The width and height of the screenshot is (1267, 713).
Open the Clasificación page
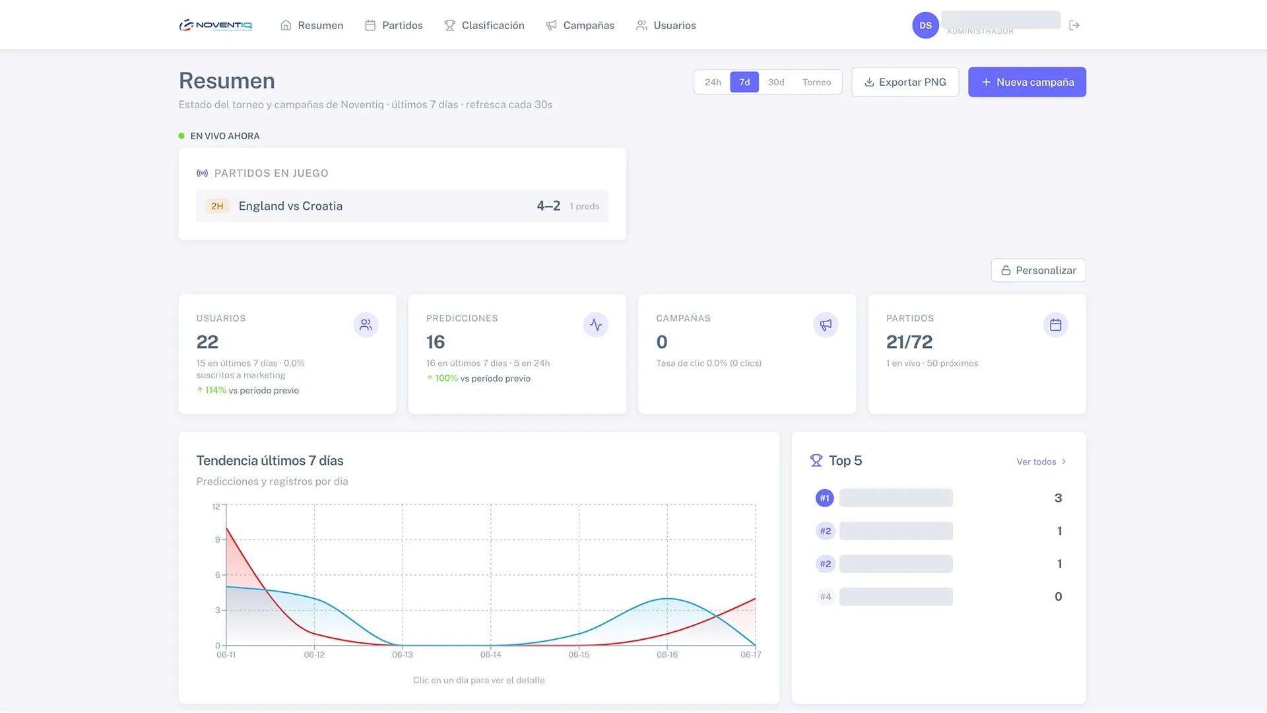click(x=484, y=25)
